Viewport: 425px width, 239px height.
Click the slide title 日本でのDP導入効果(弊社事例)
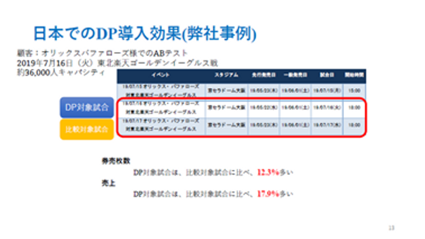145,33
